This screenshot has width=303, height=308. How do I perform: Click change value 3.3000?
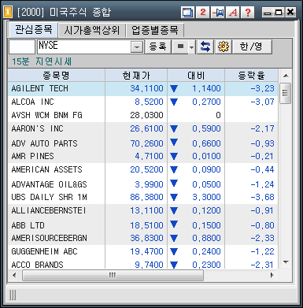point(206,197)
